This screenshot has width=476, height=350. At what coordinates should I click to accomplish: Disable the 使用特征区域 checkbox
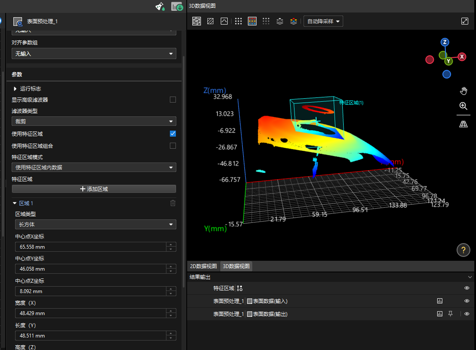[172, 134]
